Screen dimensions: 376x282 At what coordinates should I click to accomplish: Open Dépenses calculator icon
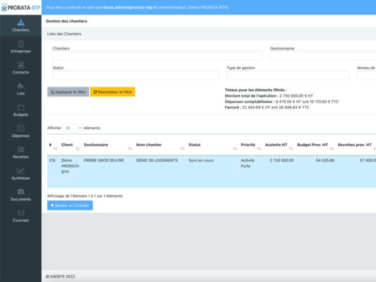point(21,128)
